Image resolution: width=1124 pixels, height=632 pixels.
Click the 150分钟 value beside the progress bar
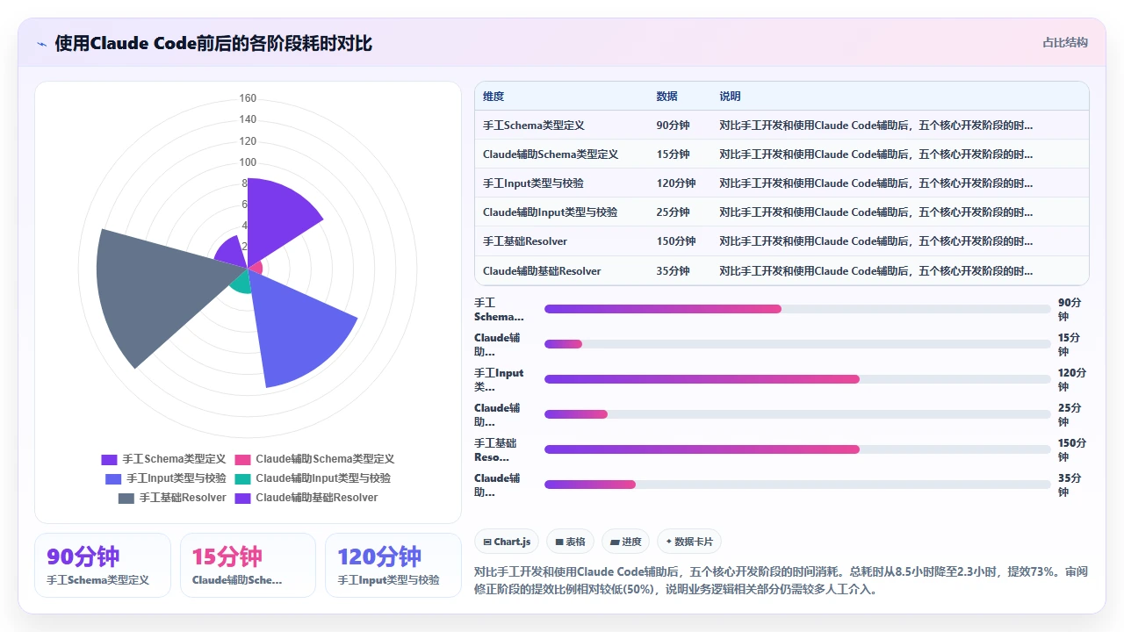tap(1071, 450)
